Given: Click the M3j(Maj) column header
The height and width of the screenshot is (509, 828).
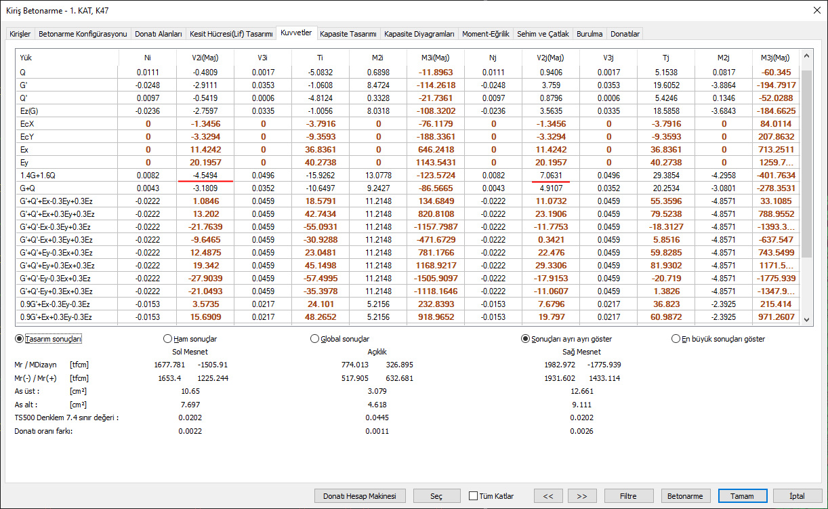Looking at the screenshot, I should point(775,58).
